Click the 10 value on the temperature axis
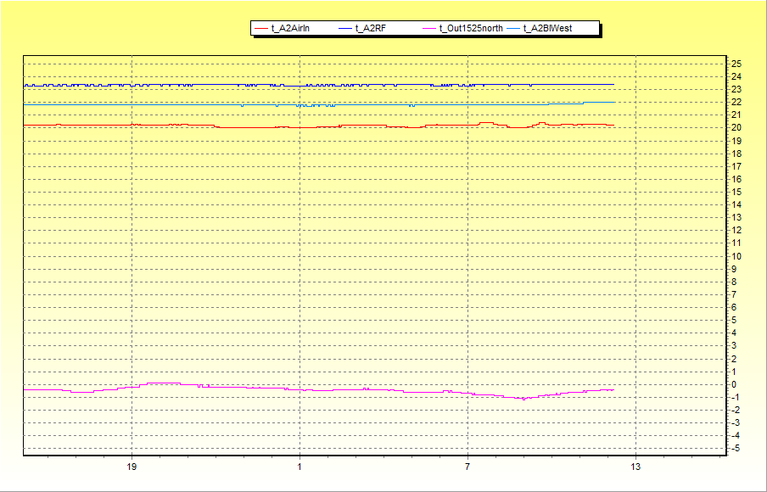The image size is (767, 492). tap(736, 256)
